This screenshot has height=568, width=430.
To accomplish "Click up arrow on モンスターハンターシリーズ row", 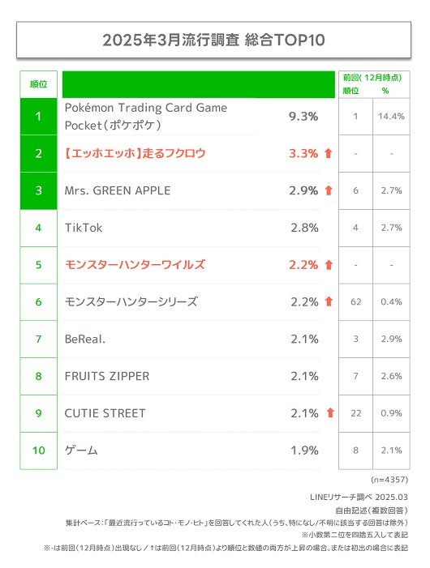I will (329, 301).
